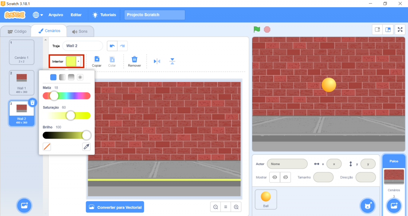The image size is (408, 216).
Task: Switch to small stage layout
Action: tap(377, 29)
